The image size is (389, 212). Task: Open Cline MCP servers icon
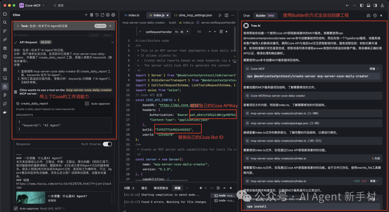(91, 15)
